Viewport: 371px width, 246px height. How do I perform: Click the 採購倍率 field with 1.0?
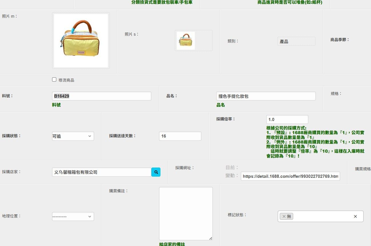(x=287, y=120)
